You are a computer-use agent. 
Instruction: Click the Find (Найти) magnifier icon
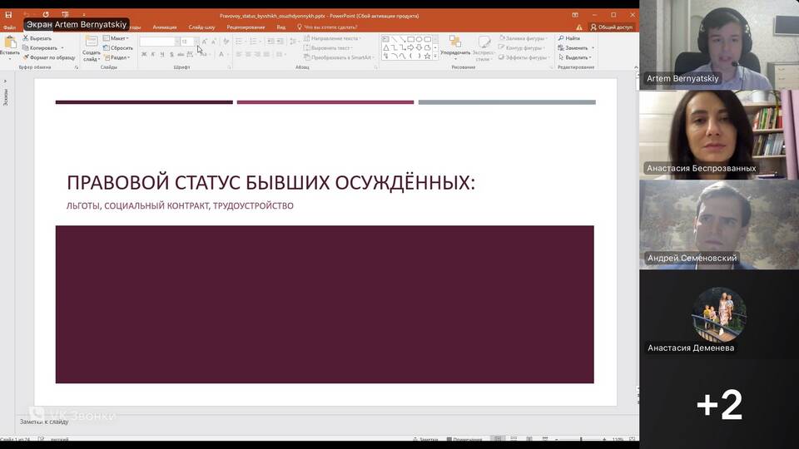coord(561,38)
